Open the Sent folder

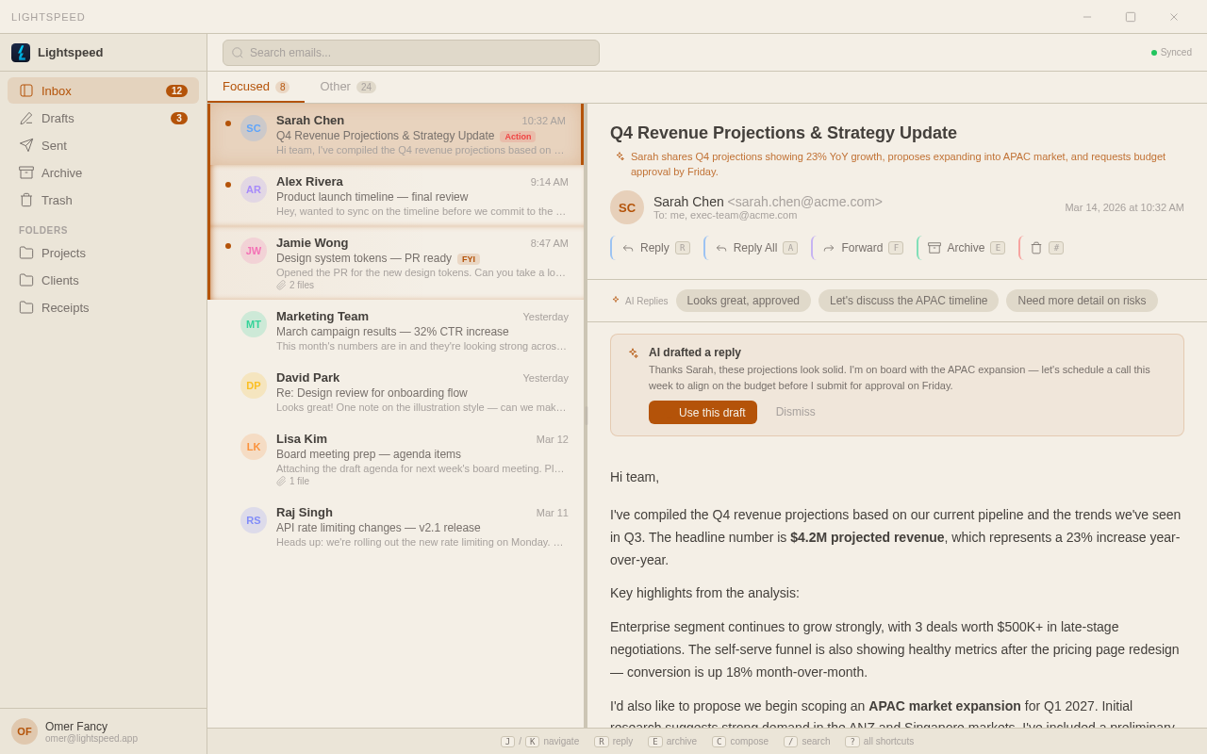pyautogui.click(x=55, y=145)
